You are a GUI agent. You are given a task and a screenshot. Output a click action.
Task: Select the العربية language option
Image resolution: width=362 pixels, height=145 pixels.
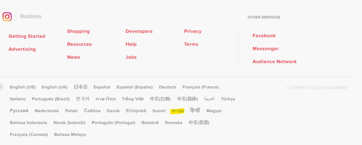point(209,99)
